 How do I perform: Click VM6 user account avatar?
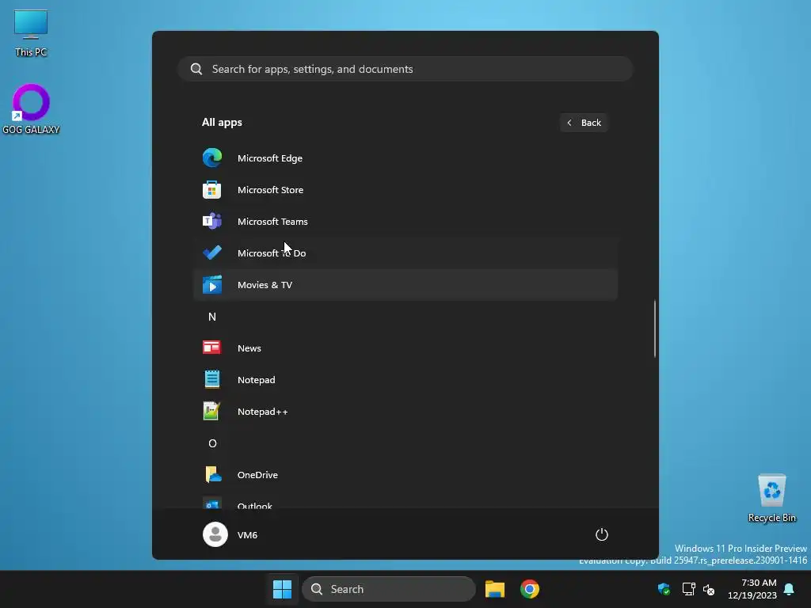(x=215, y=534)
